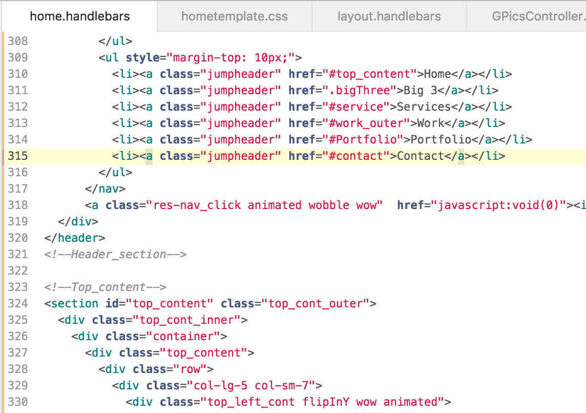Click line number 330 in the gutter
This screenshot has height=413, width=586.
click(18, 402)
